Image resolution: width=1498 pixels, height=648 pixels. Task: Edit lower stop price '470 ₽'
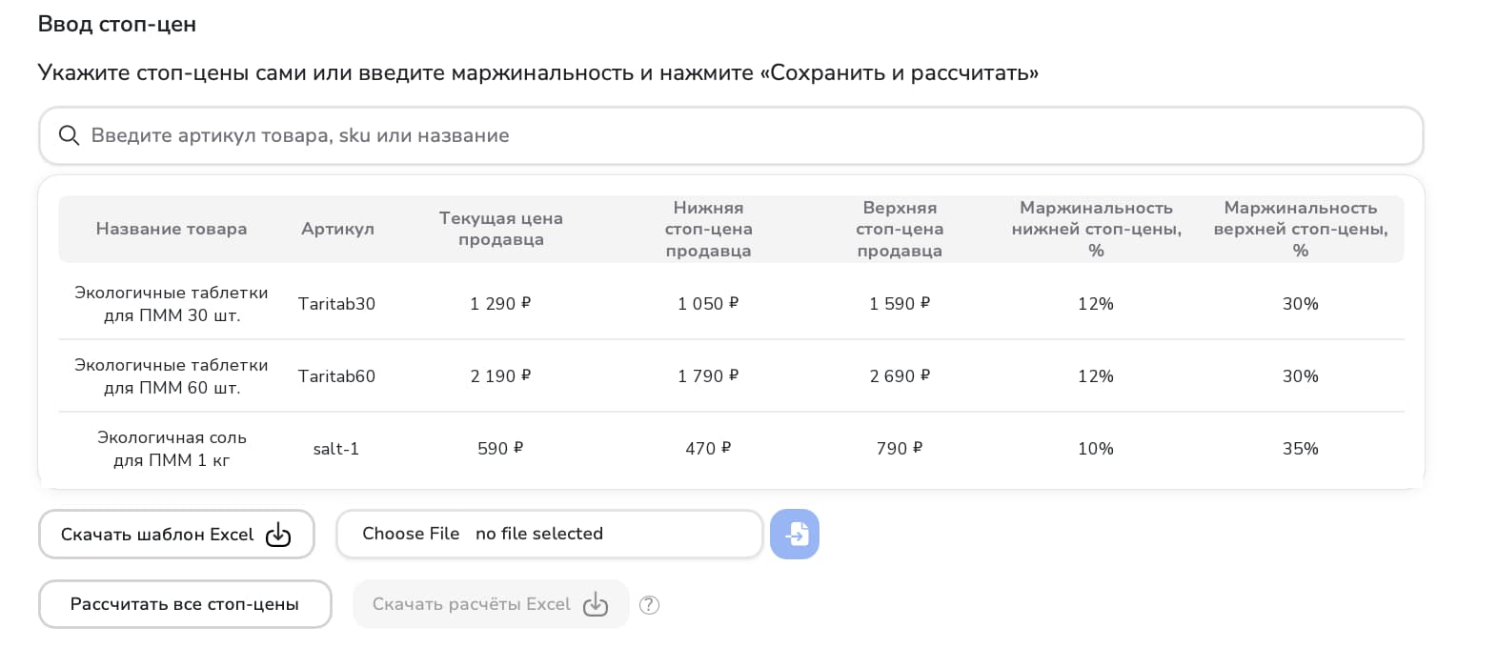click(x=708, y=449)
